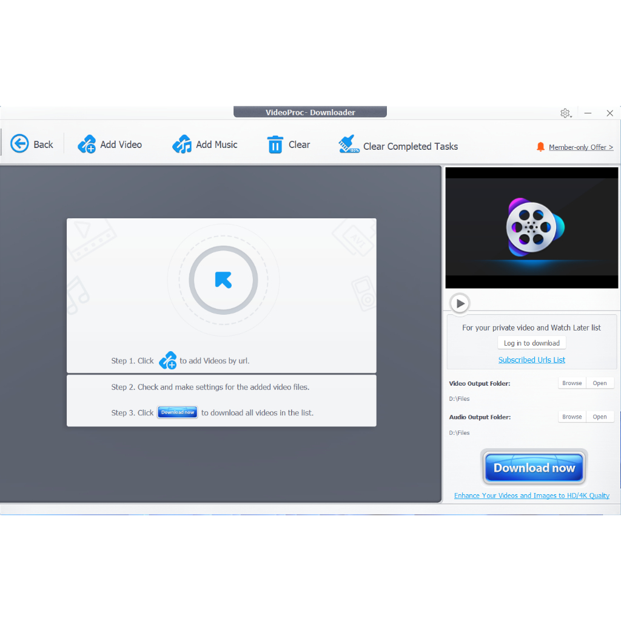Viewport: 621px width, 621px height.
Task: Browse for the Video Output Folder
Action: pyautogui.click(x=572, y=383)
